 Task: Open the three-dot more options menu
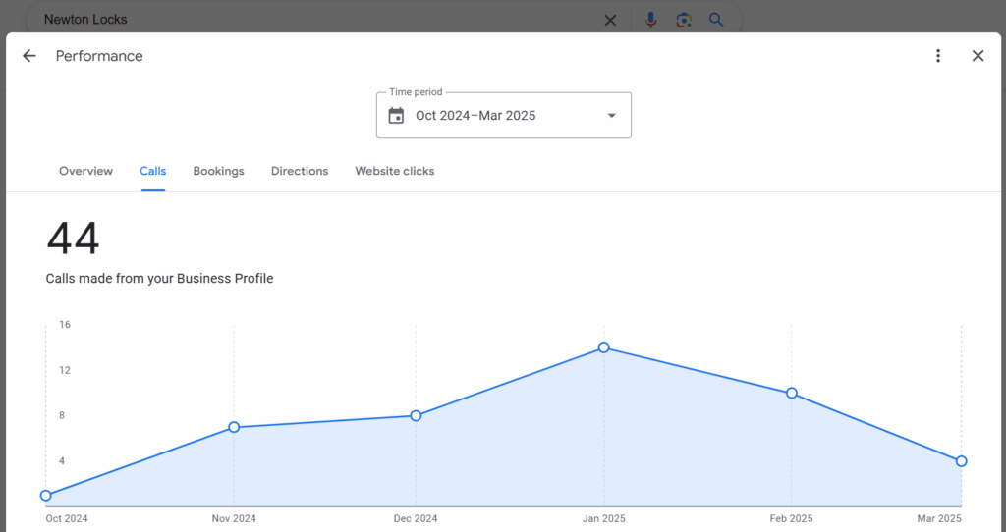(938, 56)
